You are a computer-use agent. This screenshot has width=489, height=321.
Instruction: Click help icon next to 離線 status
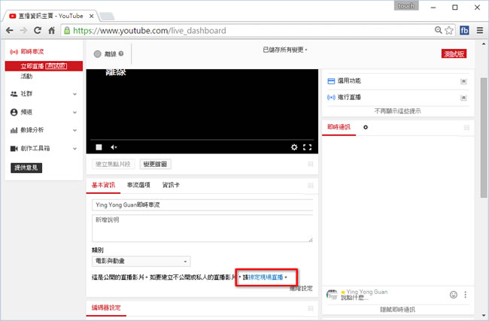pyautogui.click(x=121, y=53)
